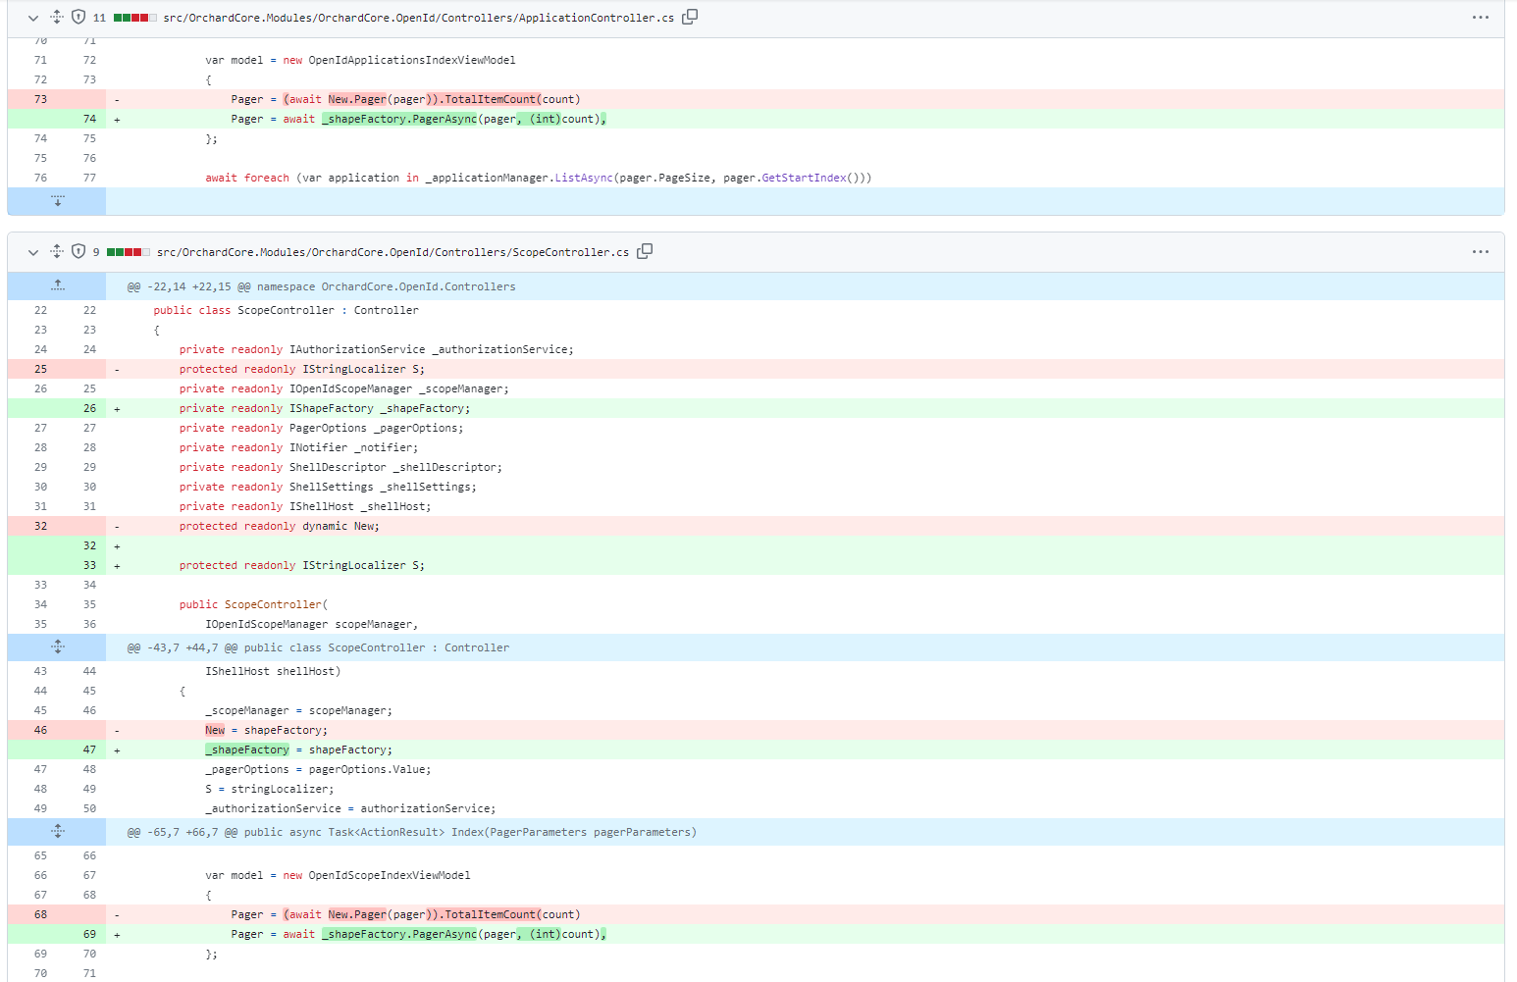The width and height of the screenshot is (1517, 982).
Task: Select added line number 47
Action: click(89, 749)
